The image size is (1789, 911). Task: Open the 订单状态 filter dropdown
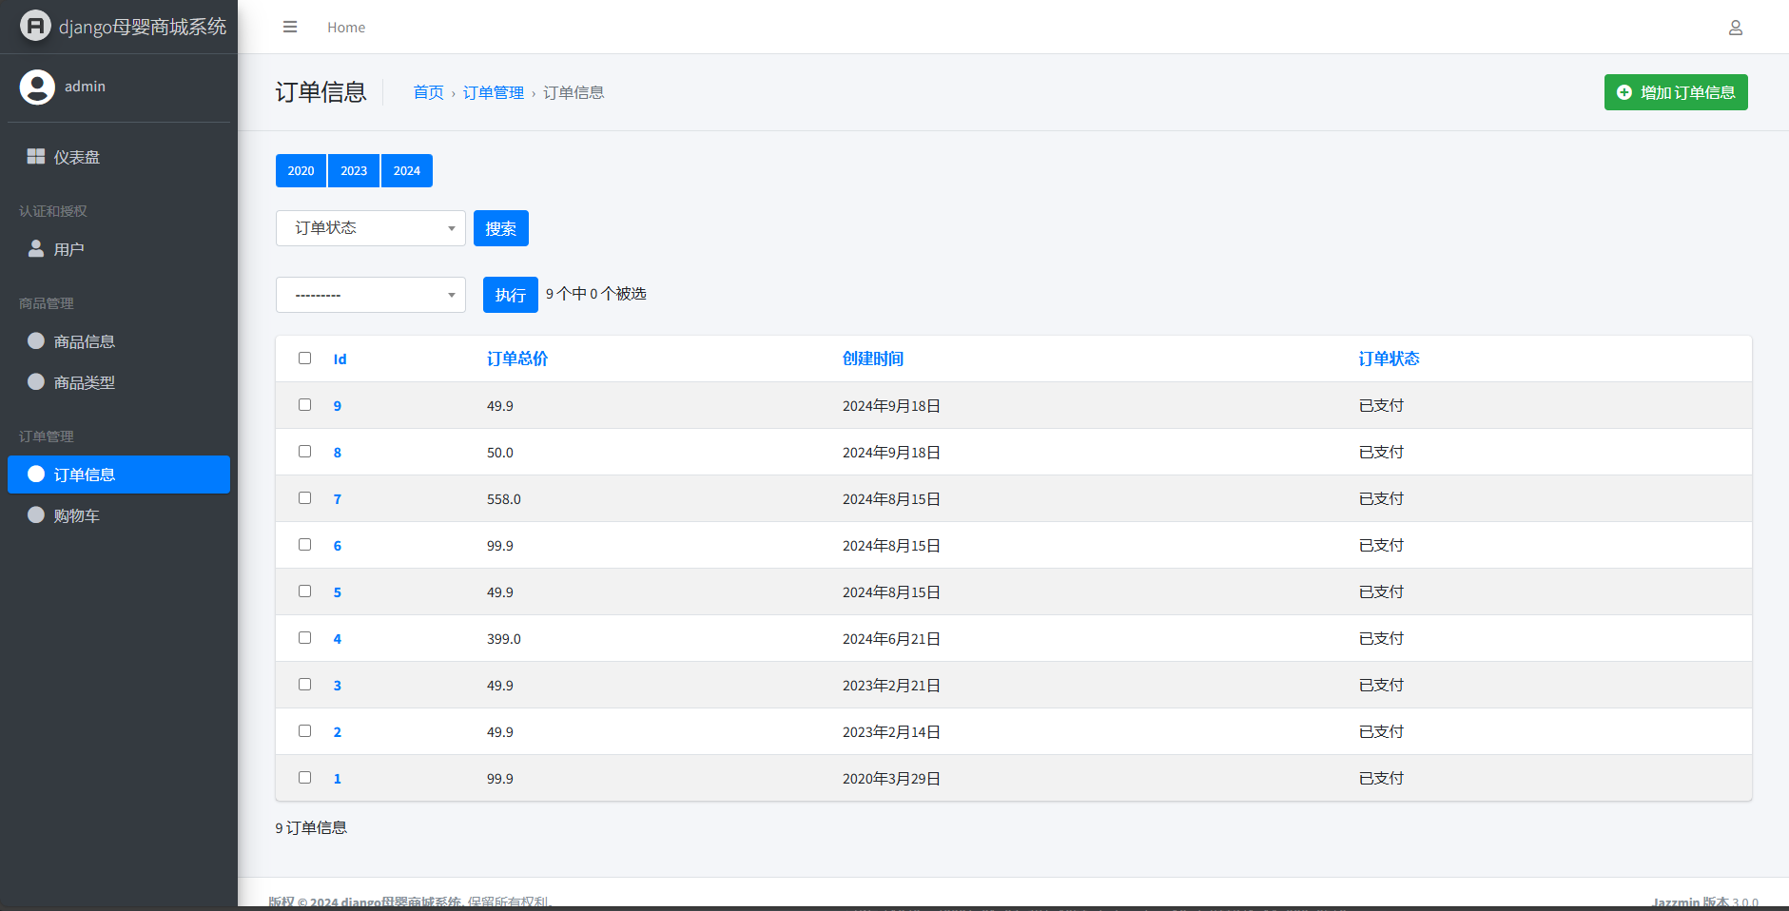[x=371, y=228]
